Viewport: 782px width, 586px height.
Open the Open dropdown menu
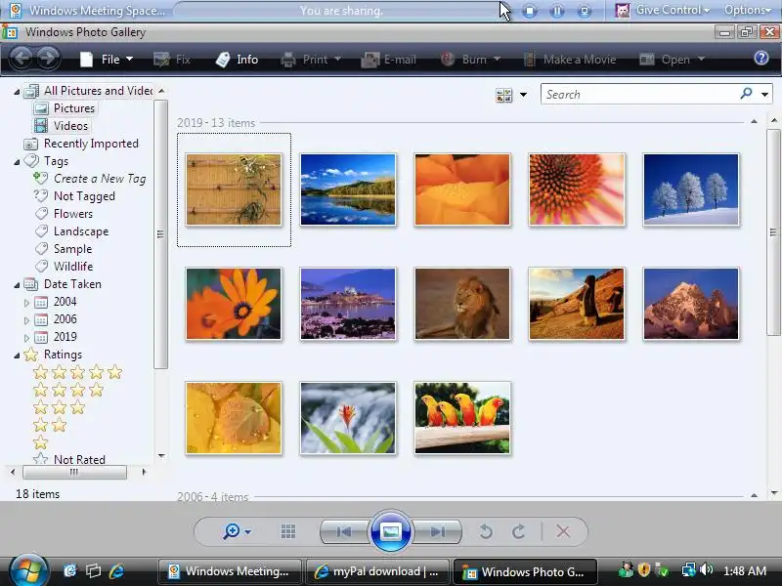(672, 60)
